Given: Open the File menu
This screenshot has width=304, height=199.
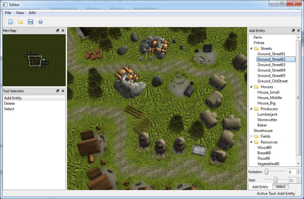Looking at the screenshot, I should point(8,13).
